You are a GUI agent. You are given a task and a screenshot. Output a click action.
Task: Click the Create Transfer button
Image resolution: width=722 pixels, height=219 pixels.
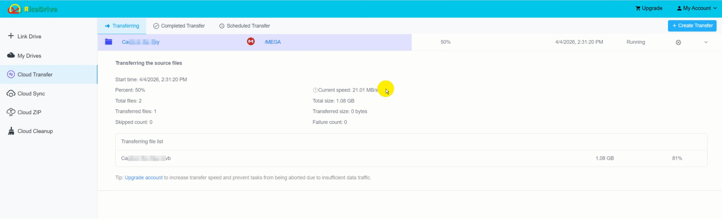(x=692, y=26)
